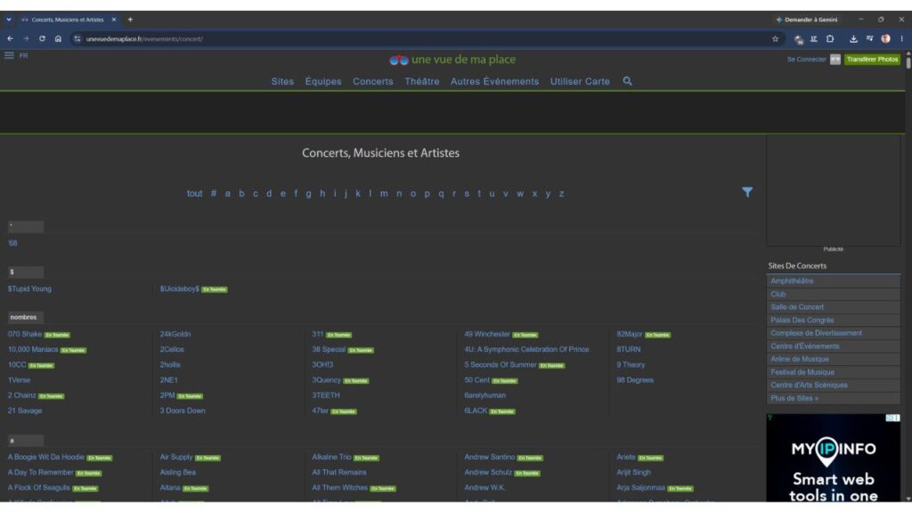This screenshot has width=912, height=513.
Task: Click the site info icon in address bar
Action: (x=77, y=39)
